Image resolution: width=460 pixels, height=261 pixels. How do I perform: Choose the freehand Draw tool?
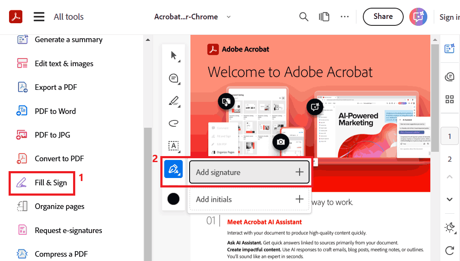coord(173,123)
